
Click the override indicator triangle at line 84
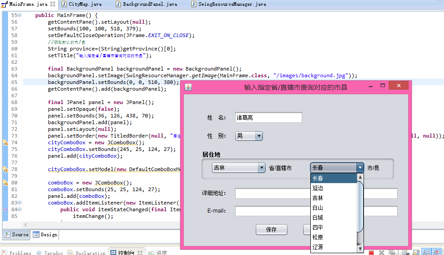click(x=5, y=209)
